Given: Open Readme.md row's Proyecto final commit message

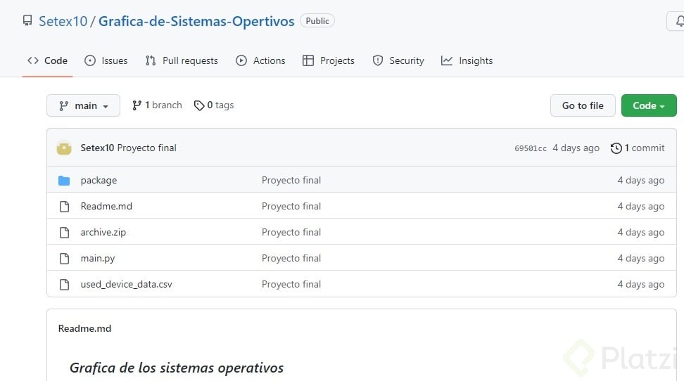Looking at the screenshot, I should tap(291, 206).
